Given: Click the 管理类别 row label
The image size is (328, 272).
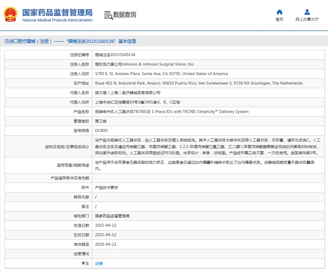Looking at the screenshot, I should (81, 121).
